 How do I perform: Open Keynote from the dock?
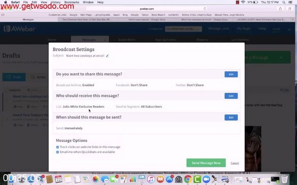pos(142,179)
